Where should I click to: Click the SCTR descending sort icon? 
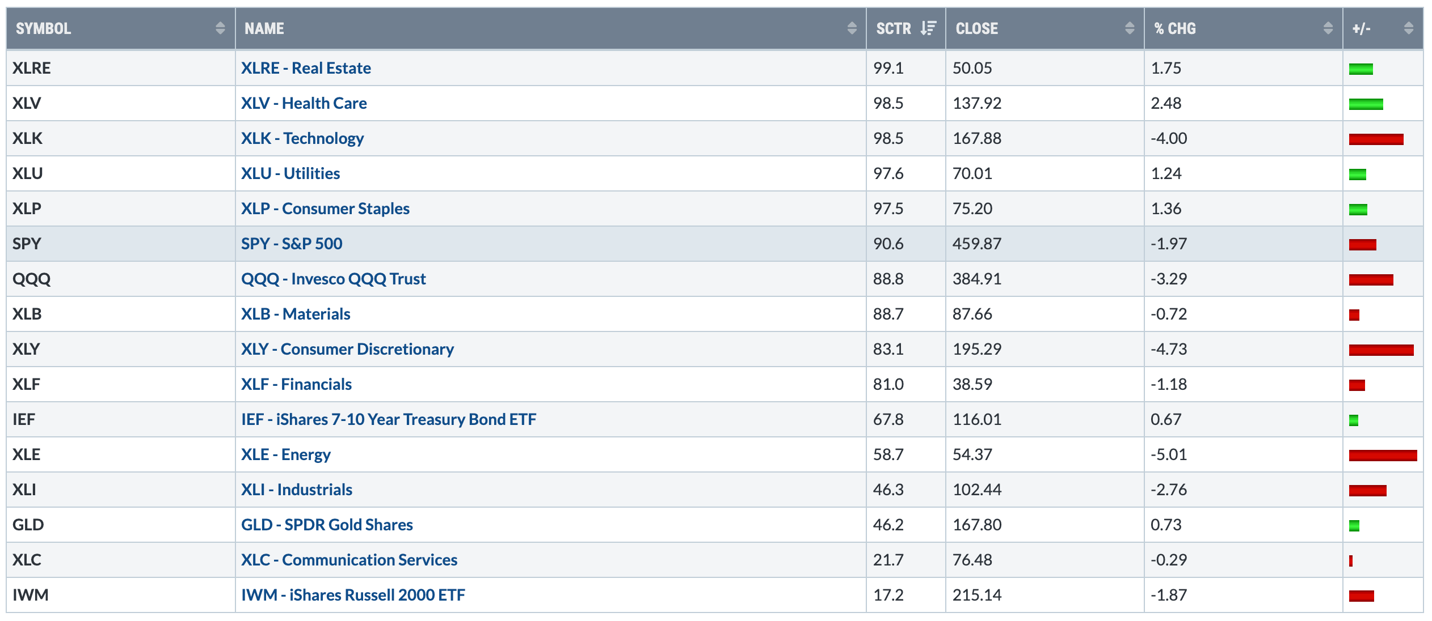[928, 28]
